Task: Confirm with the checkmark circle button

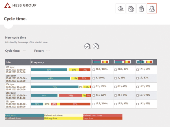Action: (x=87, y=46)
